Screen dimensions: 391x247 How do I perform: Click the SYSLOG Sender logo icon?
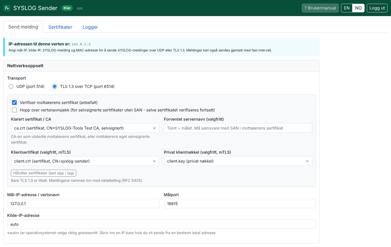point(7,8)
